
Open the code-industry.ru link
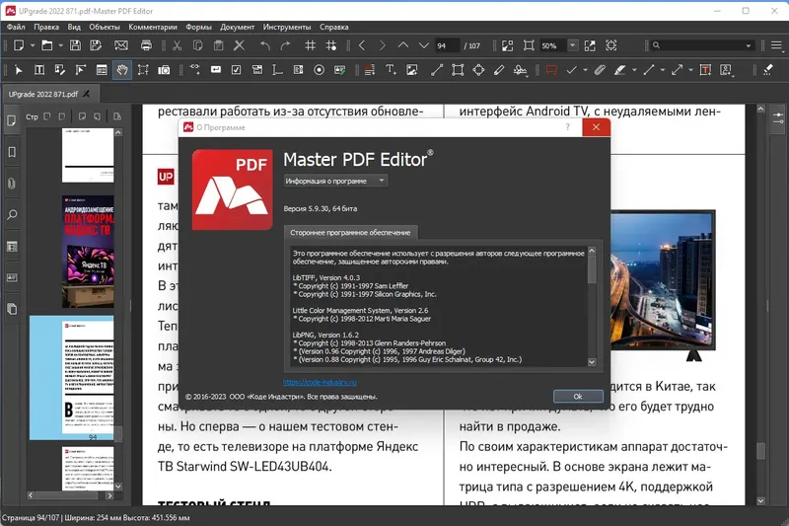click(x=320, y=382)
